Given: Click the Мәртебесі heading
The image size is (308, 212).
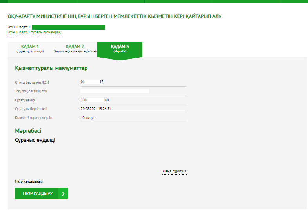Looking at the screenshot, I should click(28, 131).
